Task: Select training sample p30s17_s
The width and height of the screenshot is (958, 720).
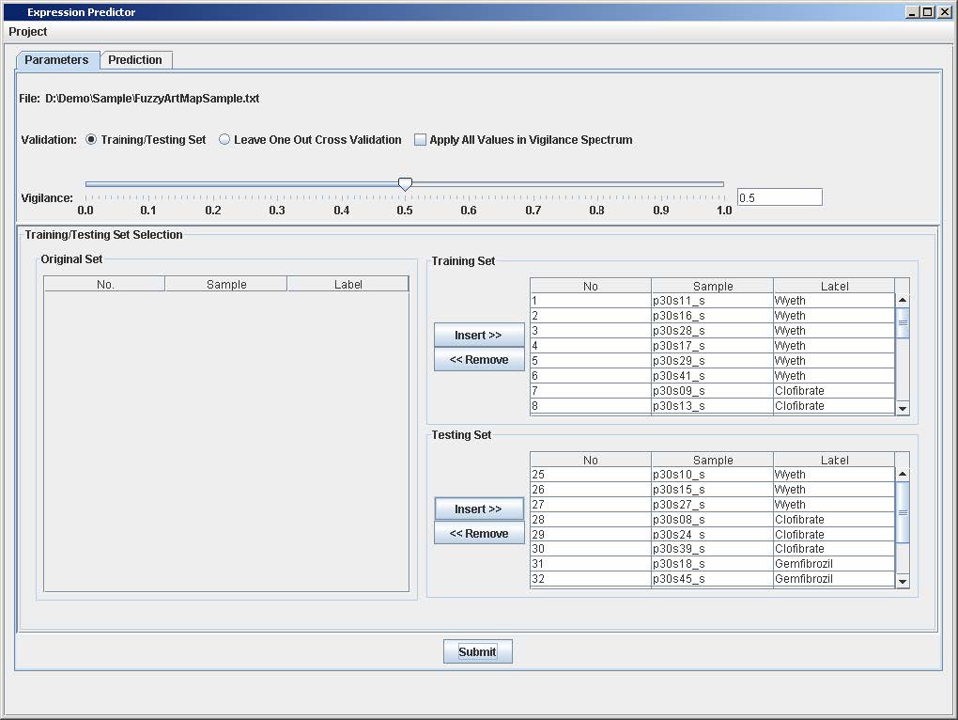Action: click(712, 346)
